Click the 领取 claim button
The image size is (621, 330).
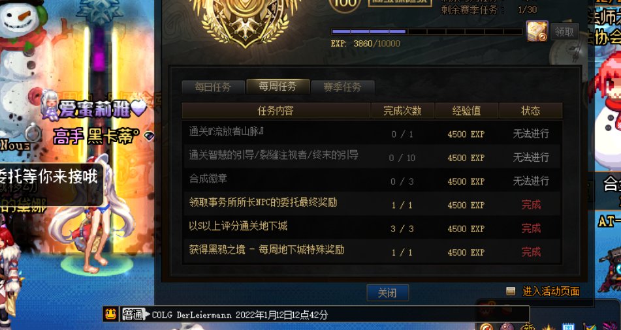(564, 32)
